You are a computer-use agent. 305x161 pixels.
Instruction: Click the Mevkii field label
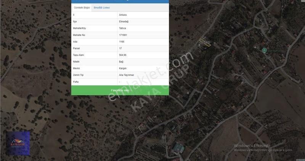click(76, 68)
